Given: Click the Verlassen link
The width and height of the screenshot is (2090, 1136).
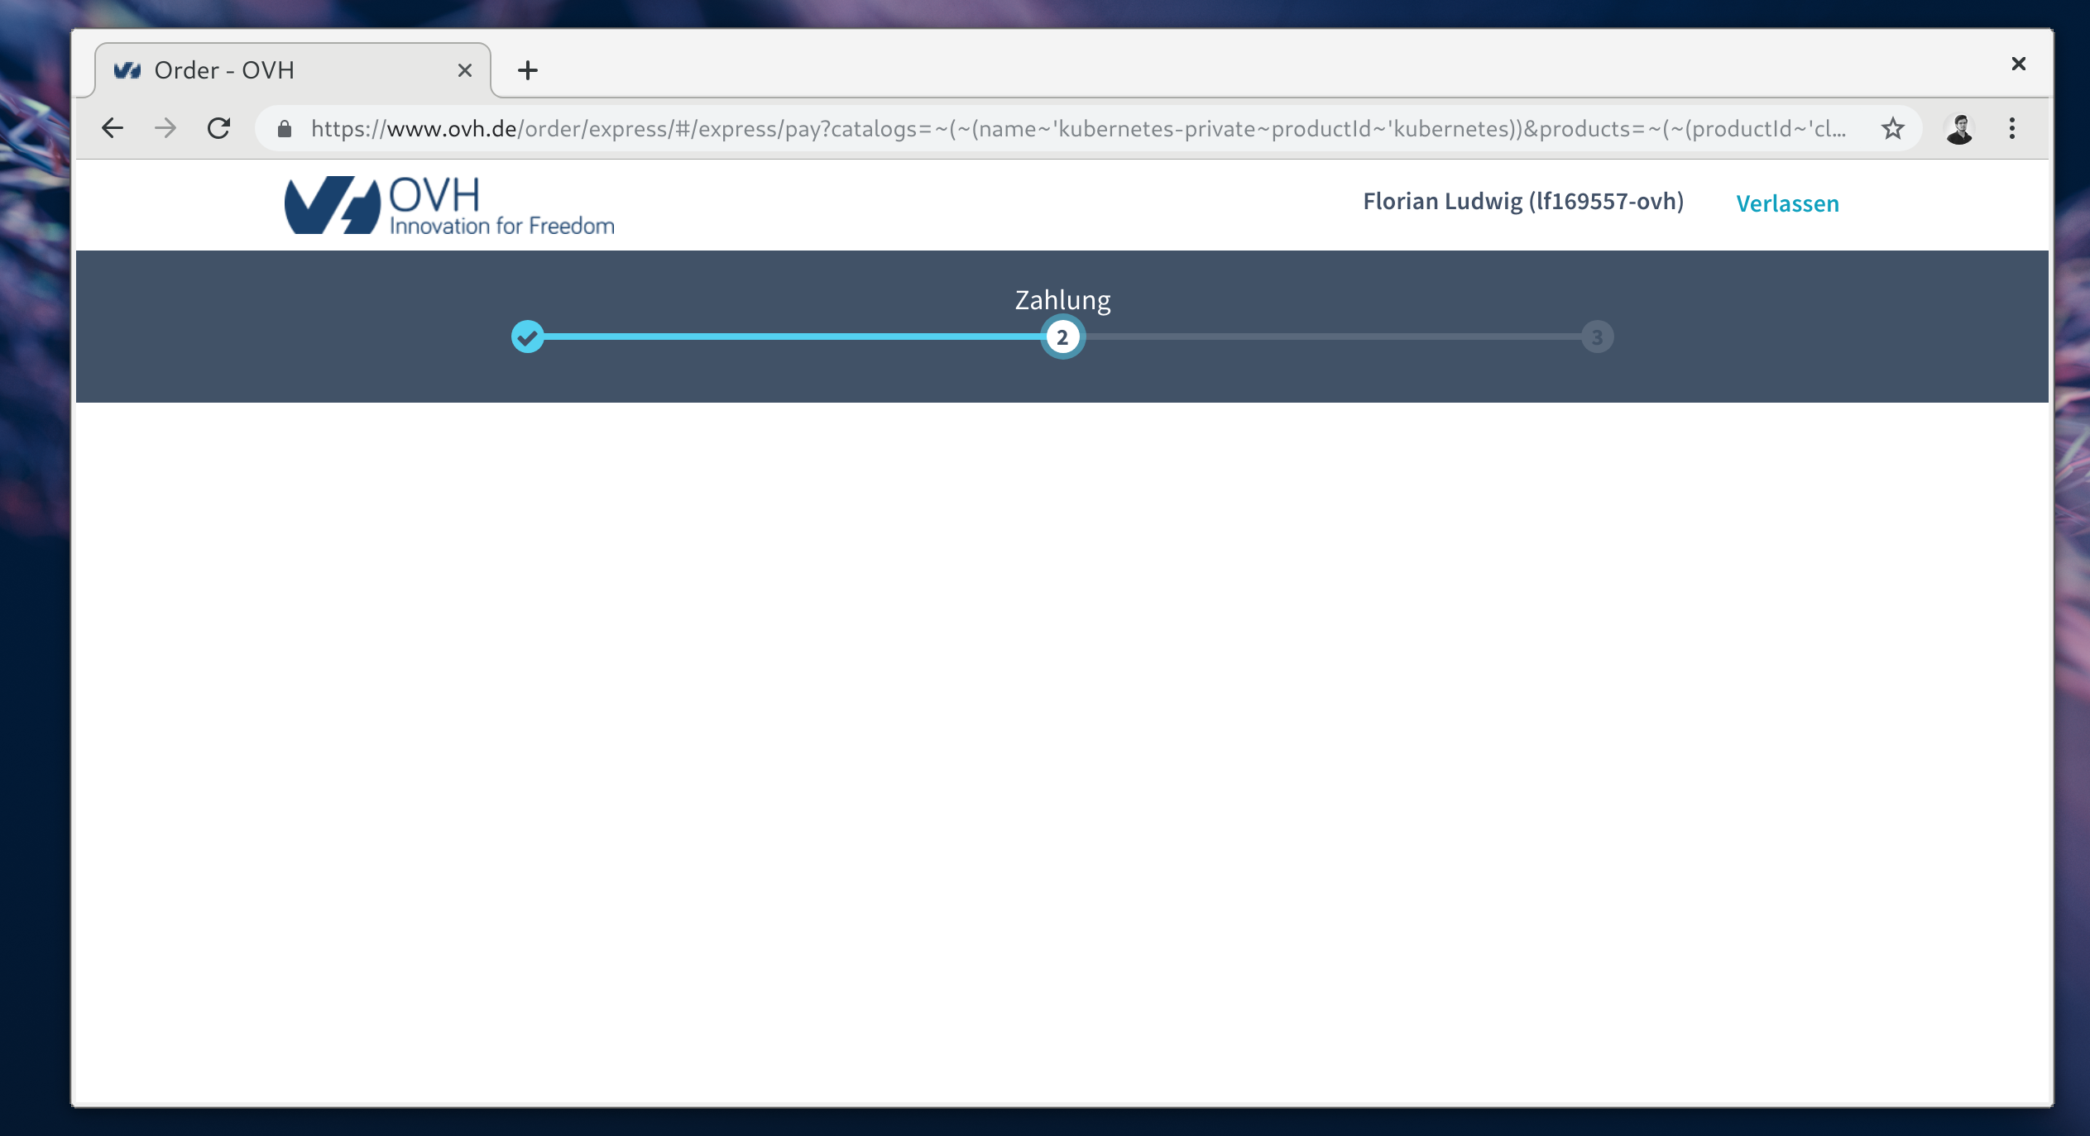Looking at the screenshot, I should pyautogui.click(x=1787, y=203).
